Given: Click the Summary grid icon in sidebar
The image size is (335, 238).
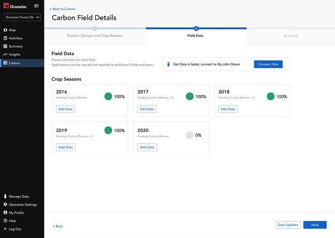Looking at the screenshot, I should click(x=5, y=46).
